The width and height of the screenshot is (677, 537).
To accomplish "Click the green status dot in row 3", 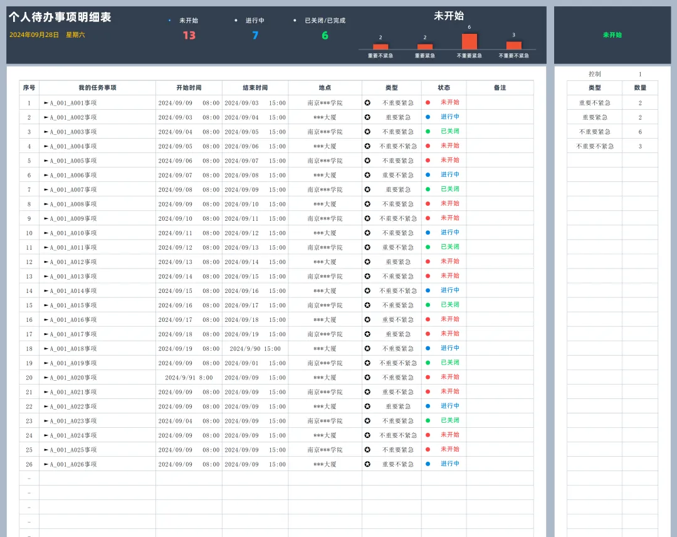I will click(428, 131).
